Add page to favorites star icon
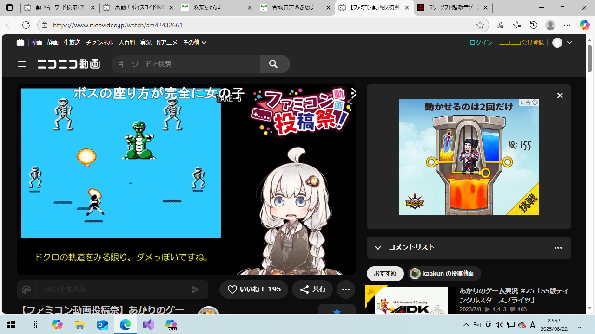The image size is (595, 334). pos(480,25)
